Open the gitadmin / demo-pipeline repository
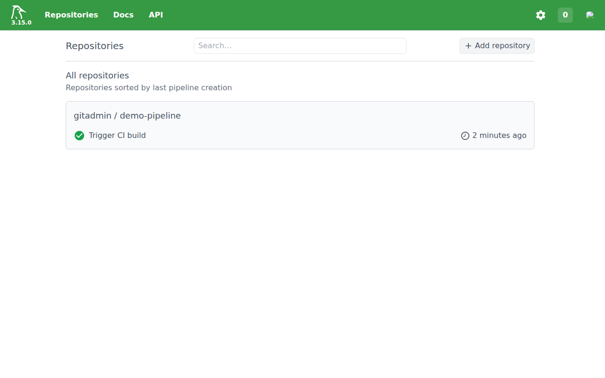 tap(300, 125)
